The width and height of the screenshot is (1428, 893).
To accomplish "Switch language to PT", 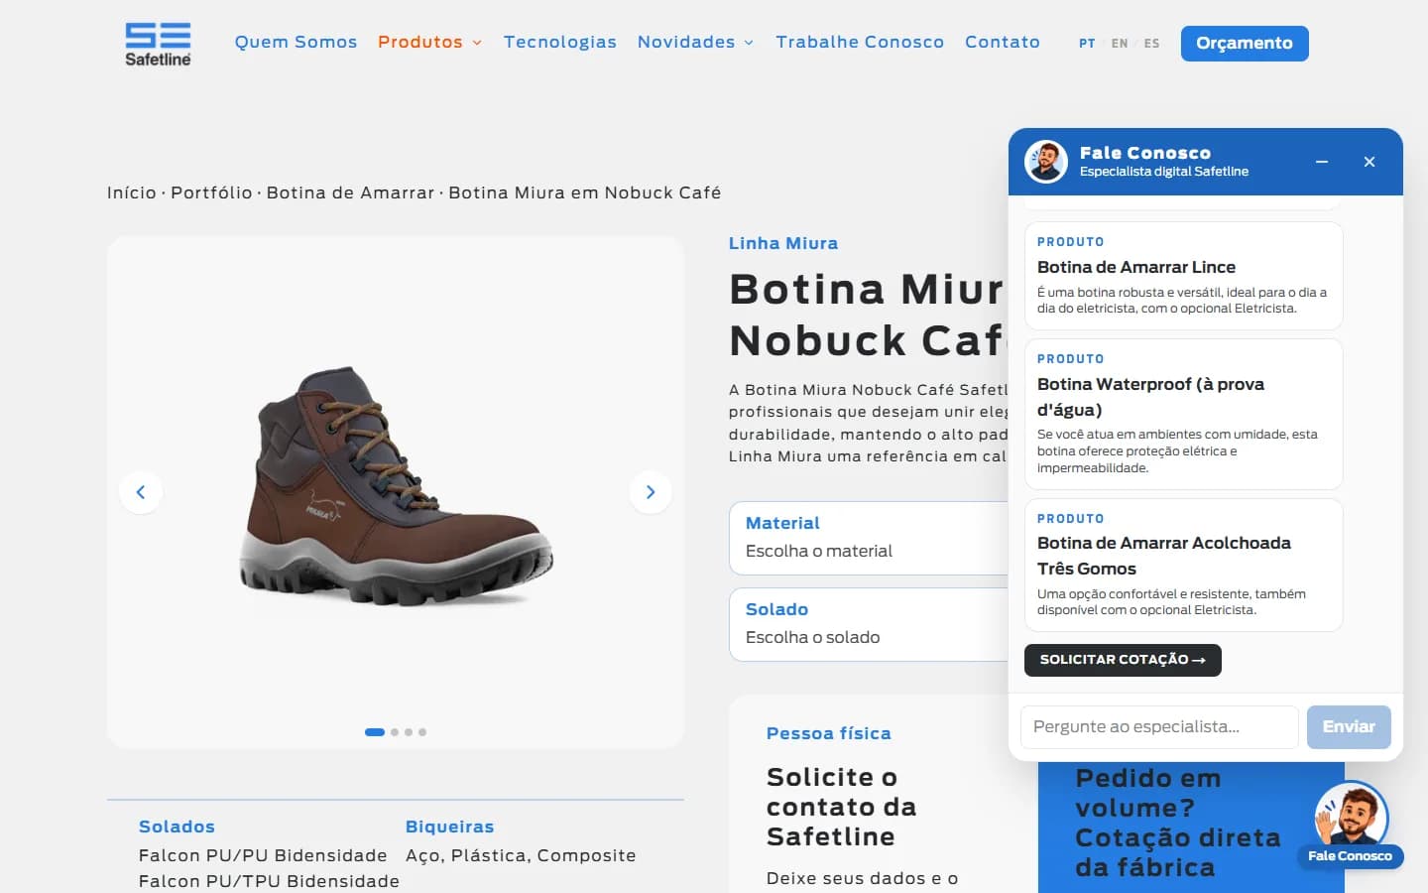I will [1087, 44].
